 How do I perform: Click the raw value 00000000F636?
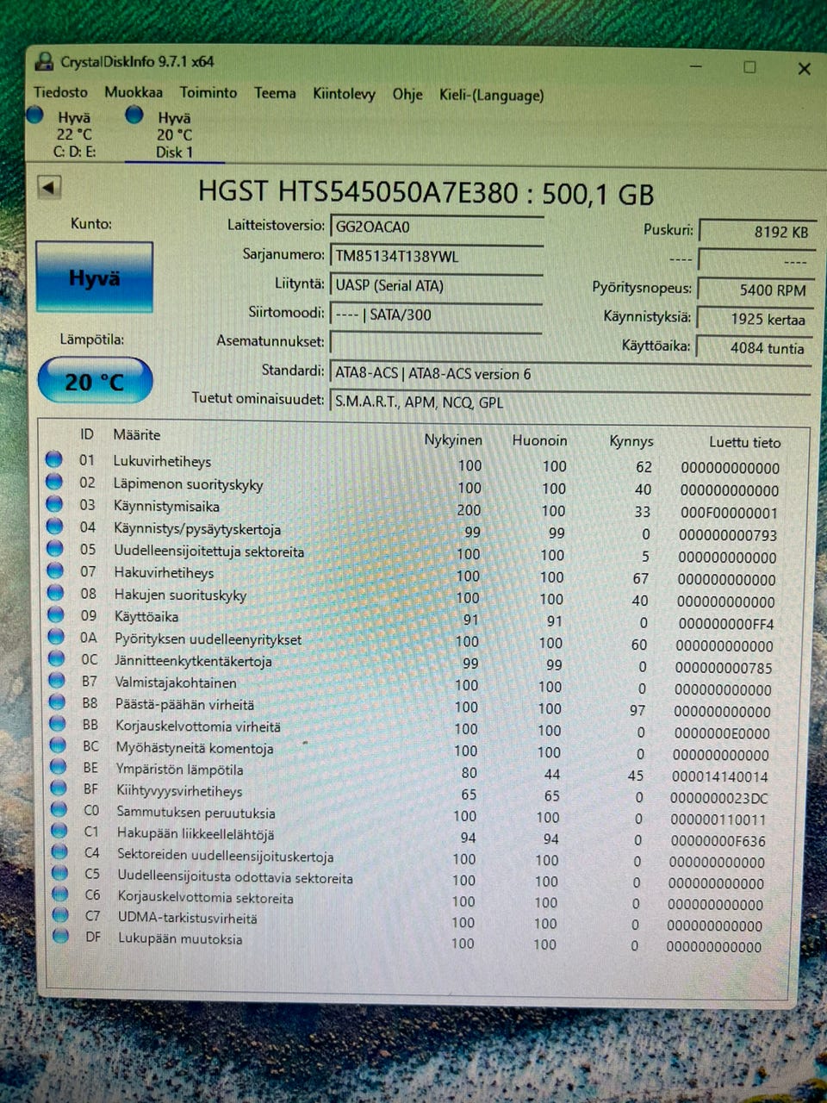click(718, 841)
